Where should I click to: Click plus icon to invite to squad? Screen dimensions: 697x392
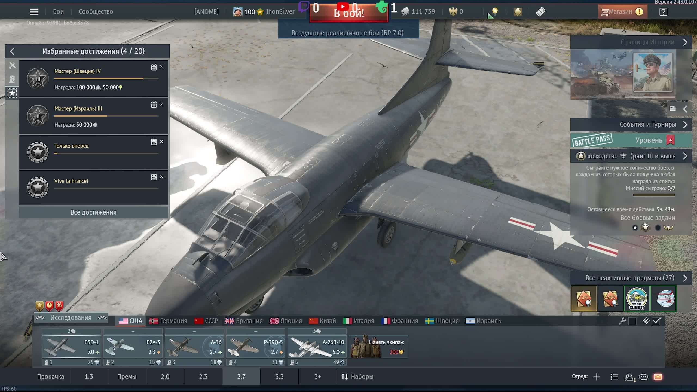point(597,377)
